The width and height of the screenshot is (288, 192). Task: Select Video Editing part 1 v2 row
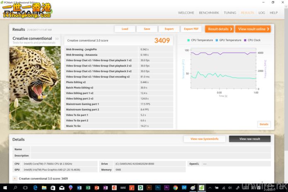pyautogui.click(x=119, y=93)
